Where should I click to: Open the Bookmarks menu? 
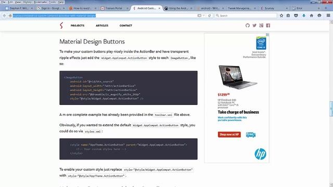(40, 2)
